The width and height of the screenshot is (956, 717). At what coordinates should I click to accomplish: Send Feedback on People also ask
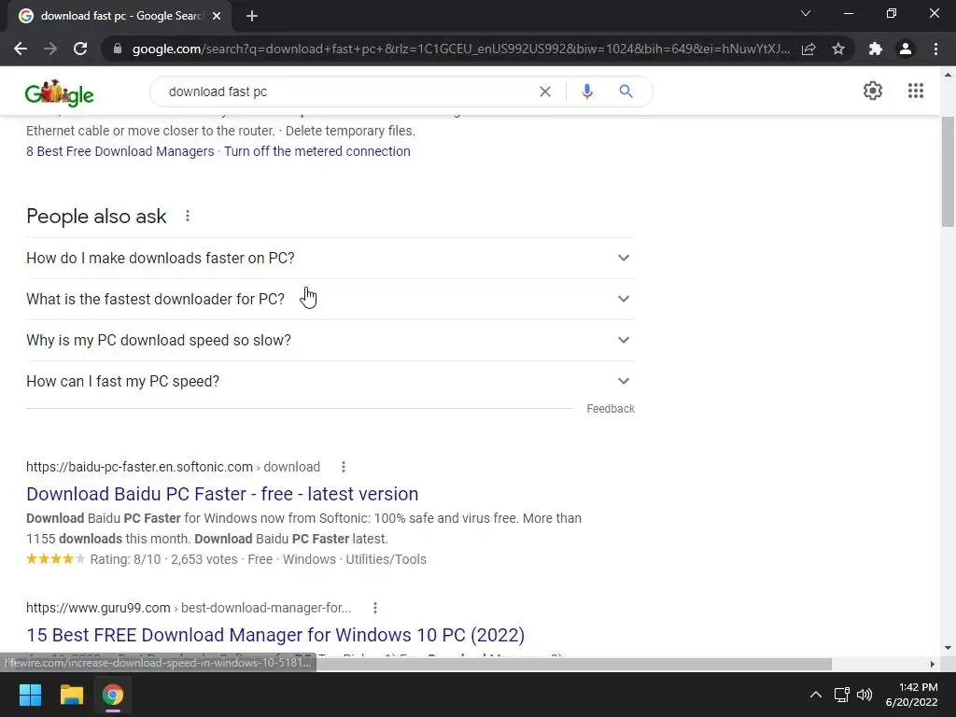pyautogui.click(x=611, y=409)
